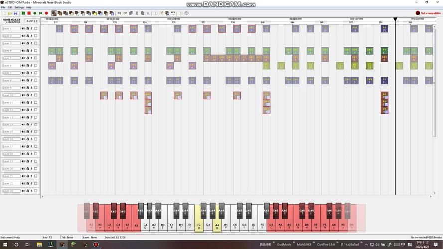Solo Layer 4 with its exclamation icon
This screenshot has height=249, width=443.
pos(32,50)
